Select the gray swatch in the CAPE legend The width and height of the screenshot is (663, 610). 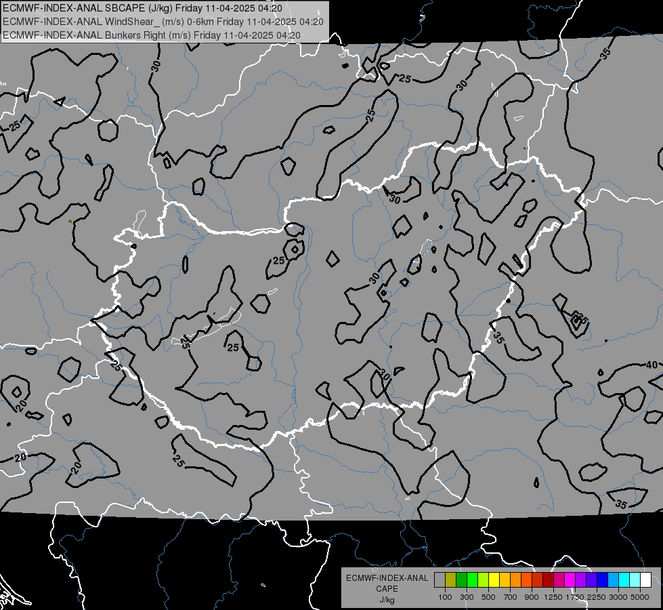[x=440, y=580]
